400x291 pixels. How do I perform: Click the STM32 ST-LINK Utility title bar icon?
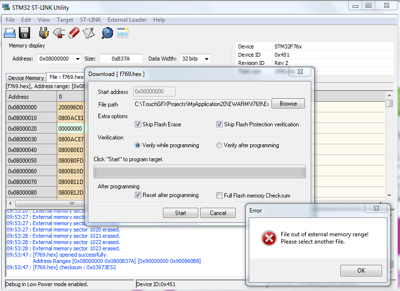tap(6, 7)
